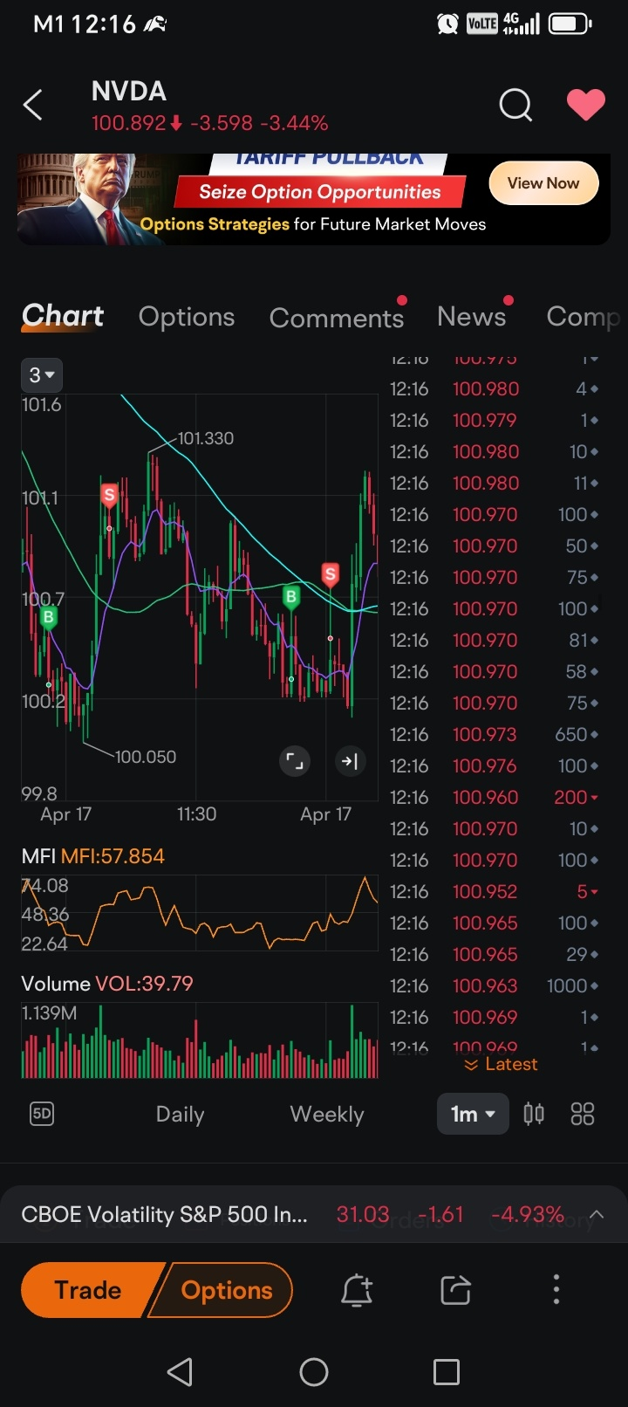628x1407 pixels.
Task: Tap the Android recent apps square
Action: click(x=447, y=1372)
